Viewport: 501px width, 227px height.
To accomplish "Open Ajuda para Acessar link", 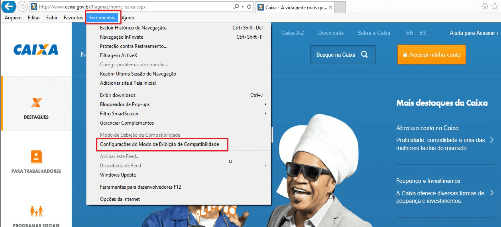I will 474,33.
